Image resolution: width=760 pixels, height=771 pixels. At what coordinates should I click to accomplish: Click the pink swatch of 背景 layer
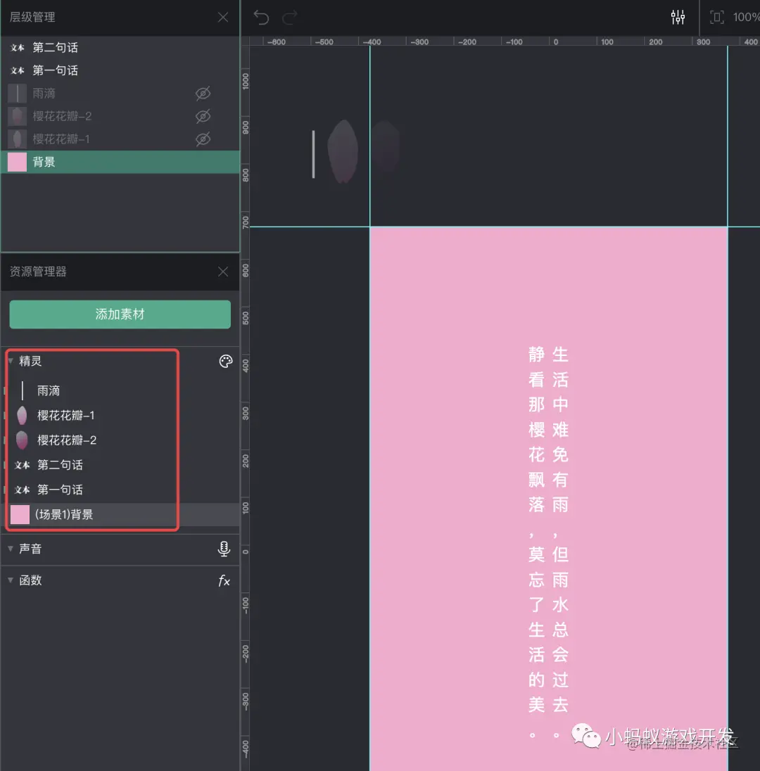[x=15, y=162]
